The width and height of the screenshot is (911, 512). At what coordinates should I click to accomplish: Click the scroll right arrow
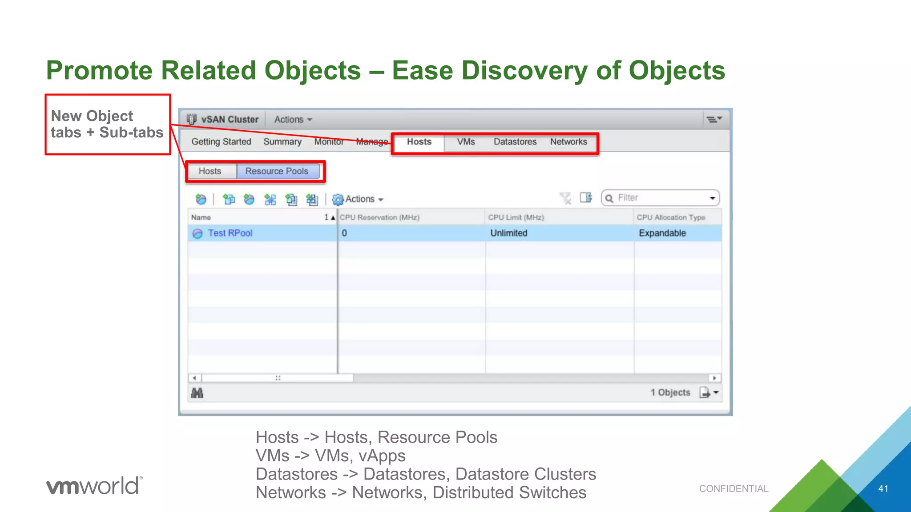point(714,378)
